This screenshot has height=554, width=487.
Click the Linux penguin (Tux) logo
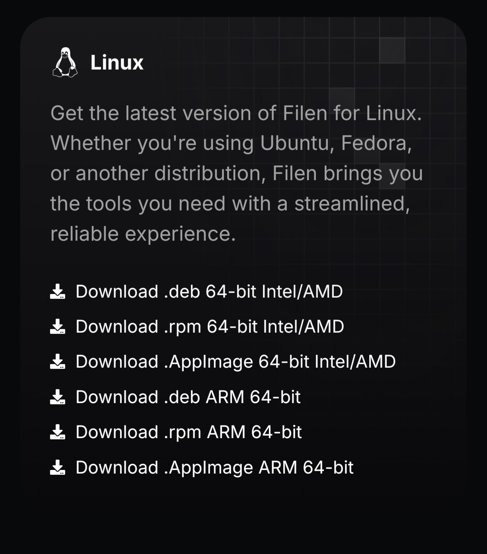65,62
